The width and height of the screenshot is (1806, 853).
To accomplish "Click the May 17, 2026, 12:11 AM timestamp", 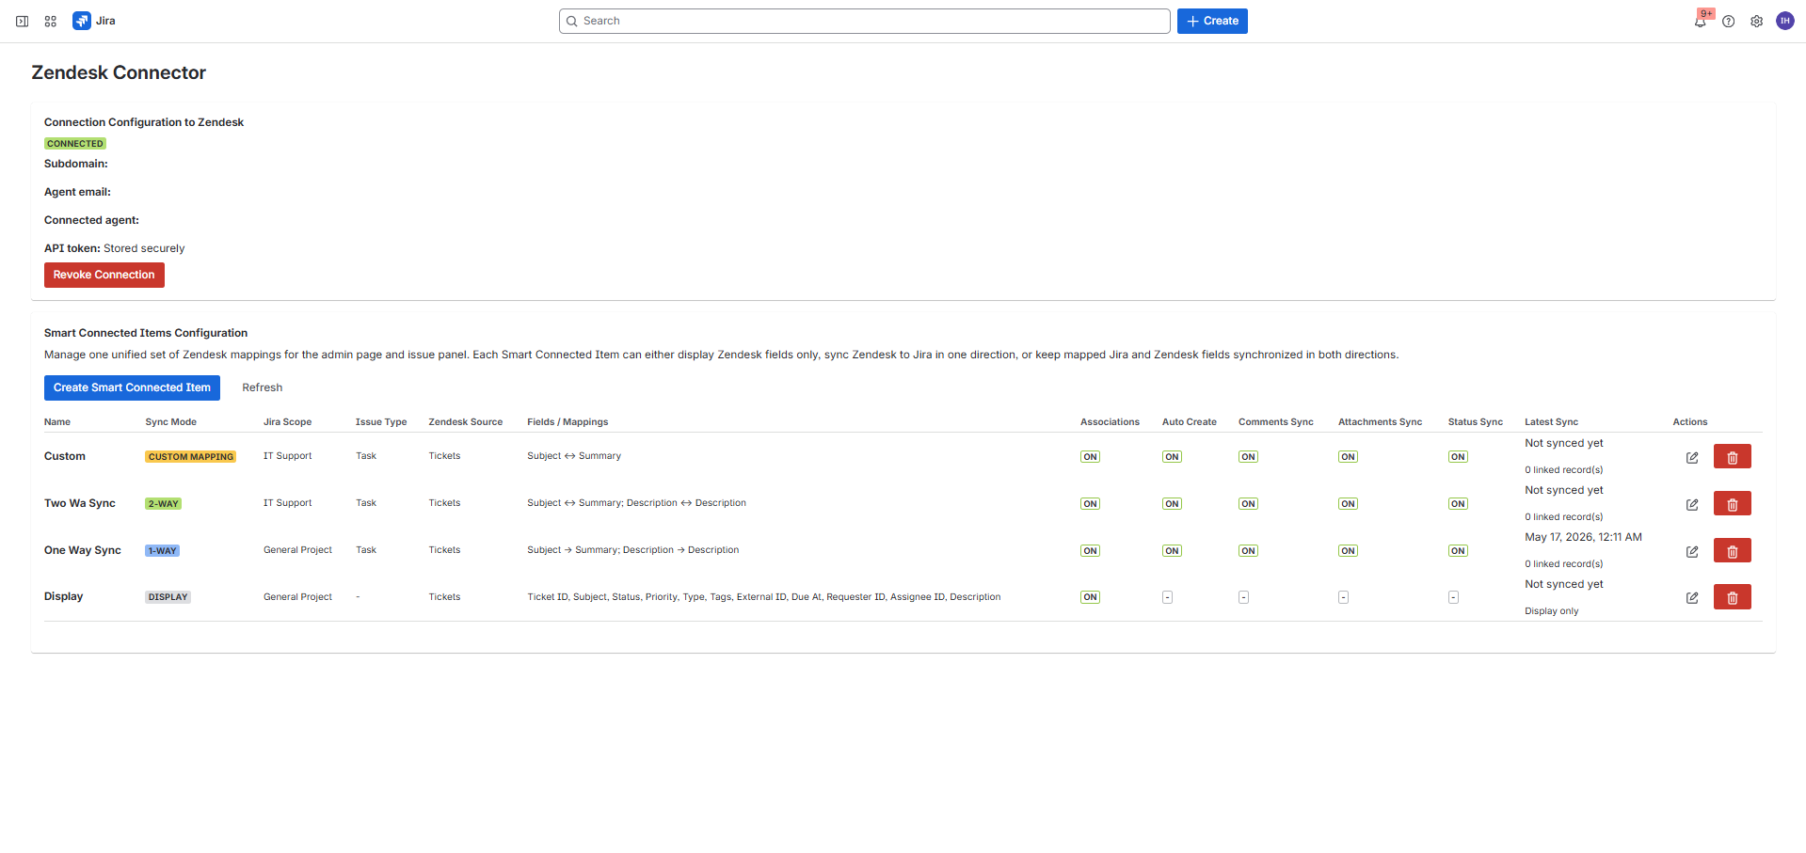I will 1583,537.
